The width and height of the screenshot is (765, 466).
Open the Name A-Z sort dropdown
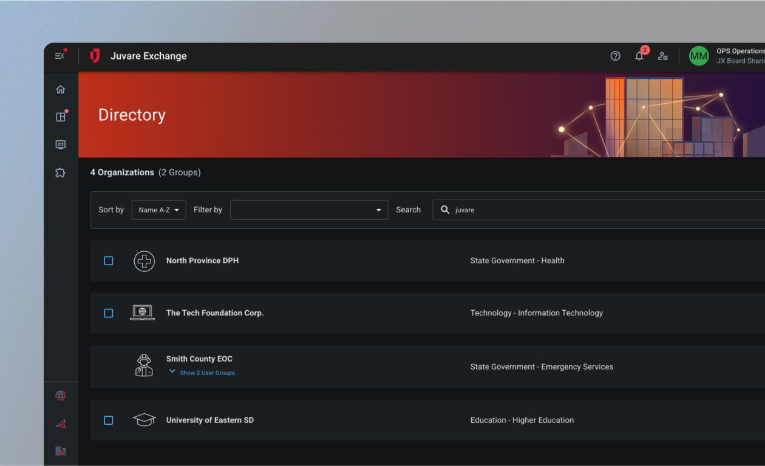click(158, 210)
